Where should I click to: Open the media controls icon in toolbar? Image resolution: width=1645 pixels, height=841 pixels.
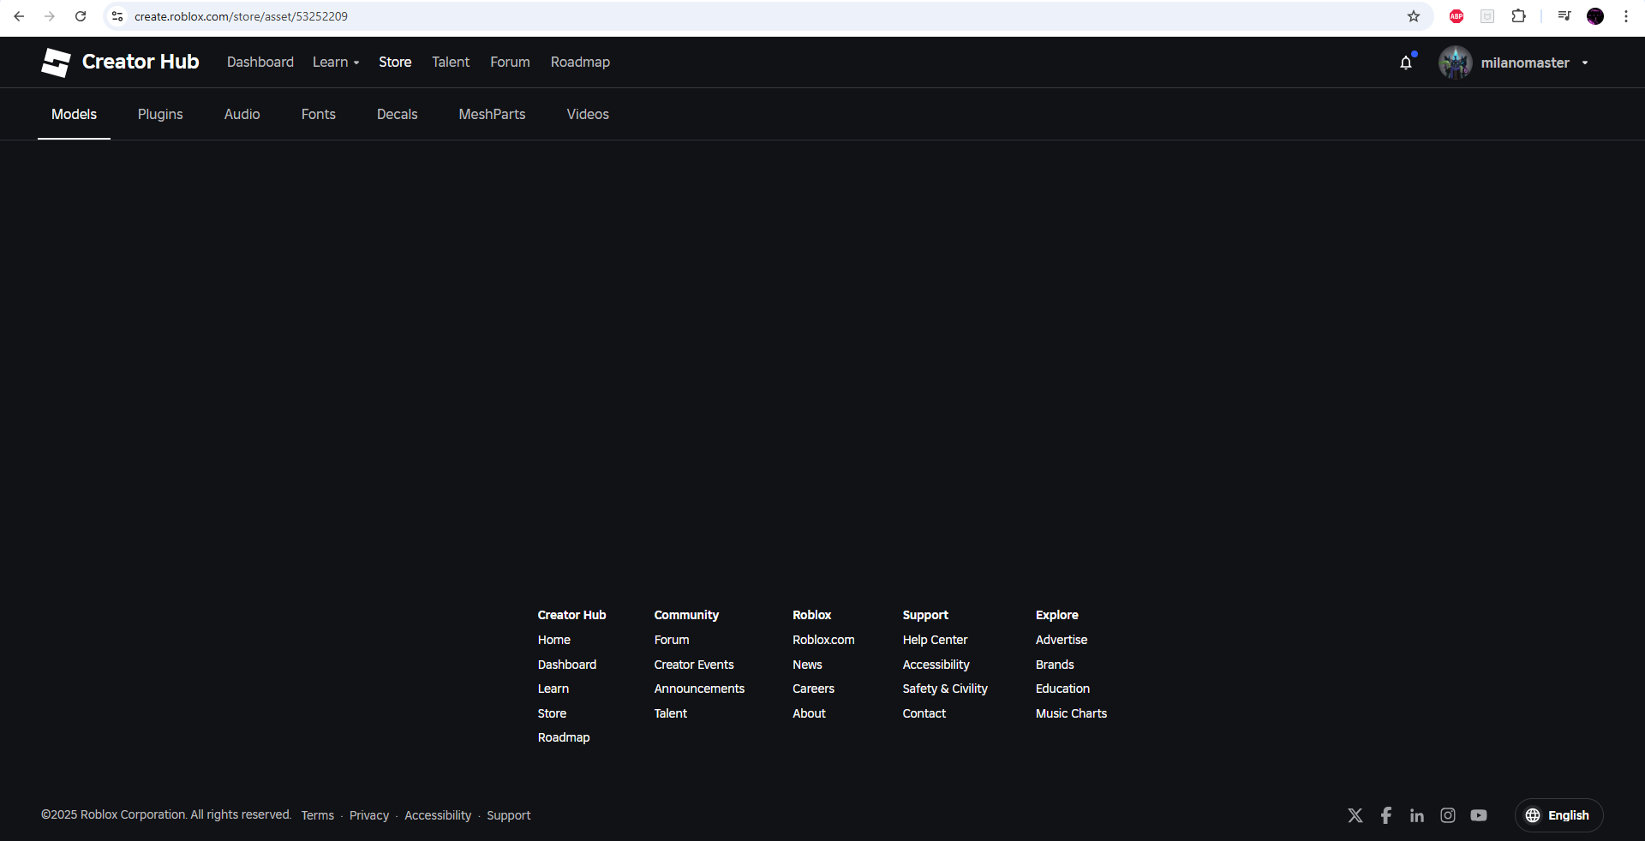point(1564,16)
